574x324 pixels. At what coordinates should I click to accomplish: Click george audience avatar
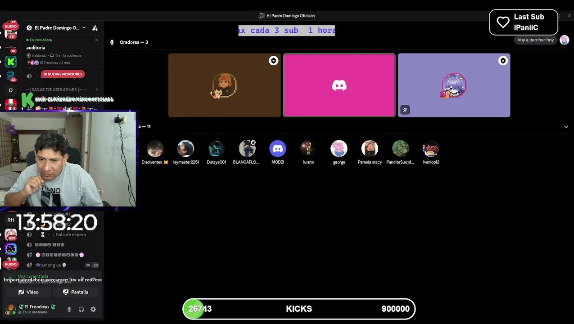(x=339, y=148)
